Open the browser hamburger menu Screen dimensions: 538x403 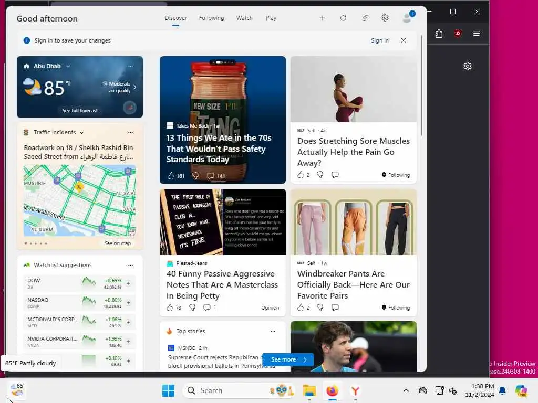[x=476, y=34]
